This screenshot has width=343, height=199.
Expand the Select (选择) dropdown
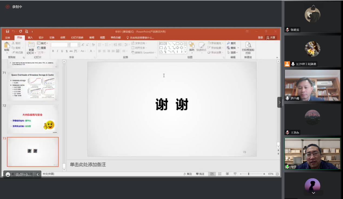click(x=233, y=52)
